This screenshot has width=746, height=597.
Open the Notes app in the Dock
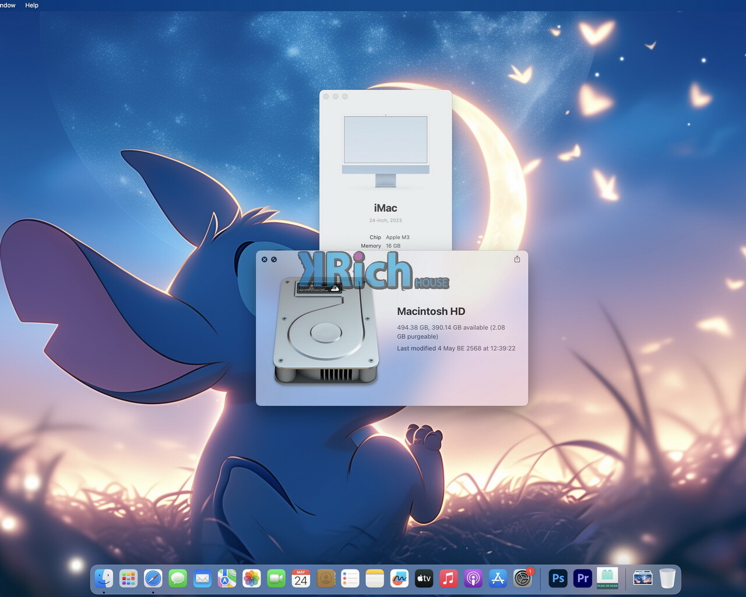(x=375, y=578)
